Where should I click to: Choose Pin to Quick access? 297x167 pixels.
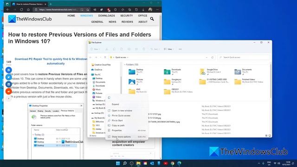(x=127, y=116)
